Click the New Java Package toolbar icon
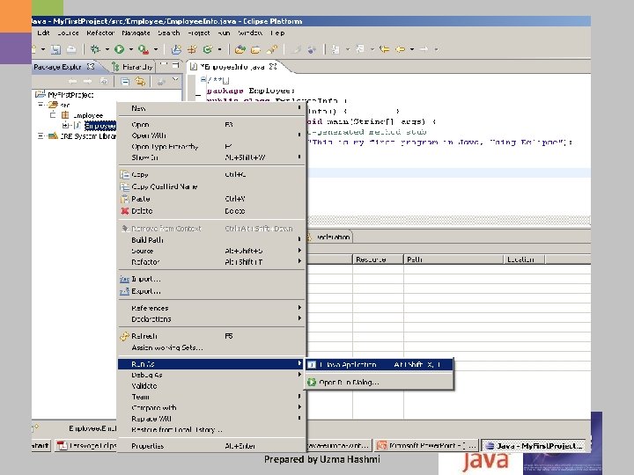634x475 pixels. point(192,49)
